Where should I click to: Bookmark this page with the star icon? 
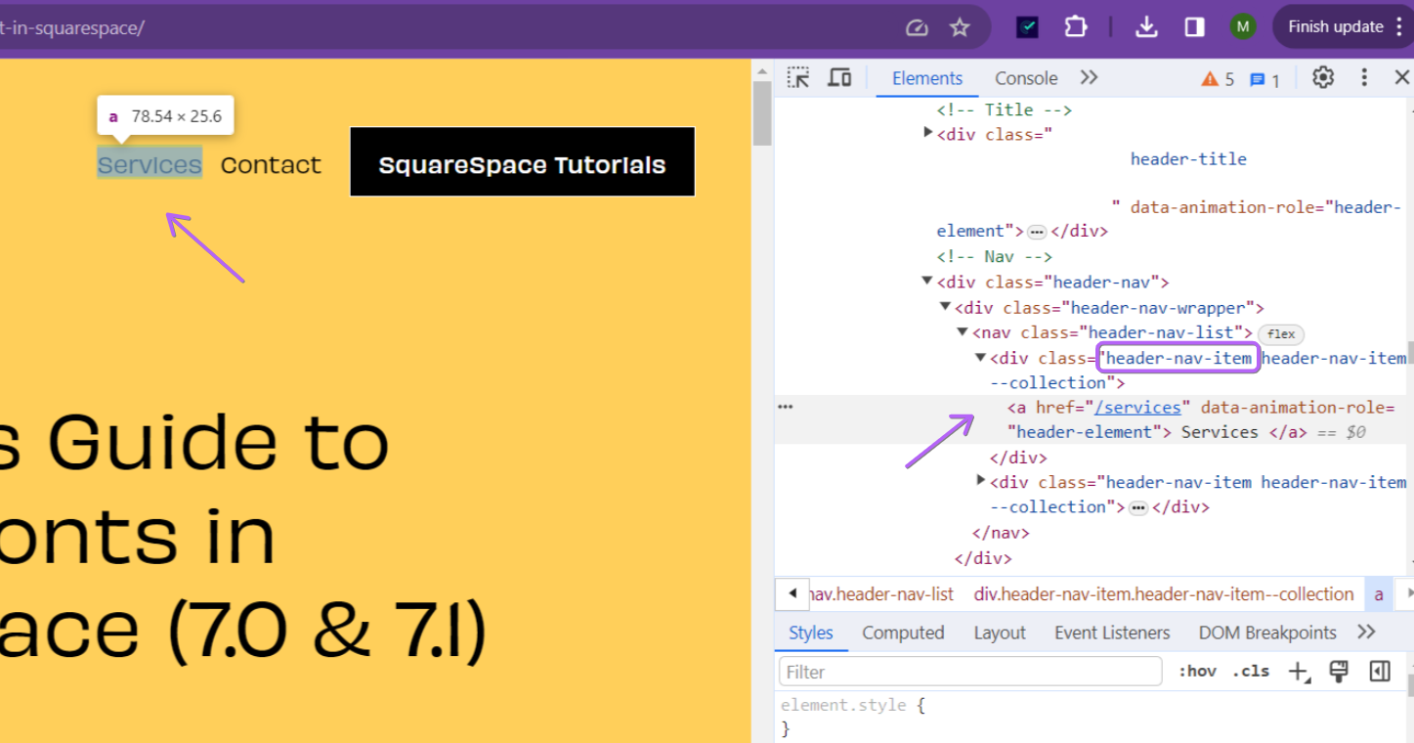coord(960,27)
